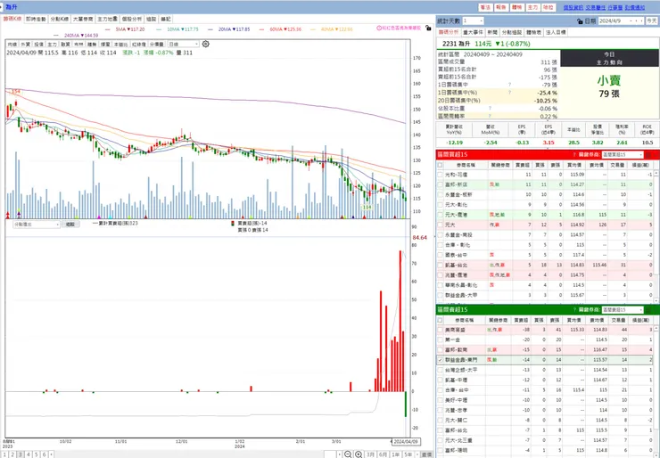This screenshot has width=660, height=458.
Task: Toggle the 分價量 indicator button on chart
Action: click(x=157, y=45)
